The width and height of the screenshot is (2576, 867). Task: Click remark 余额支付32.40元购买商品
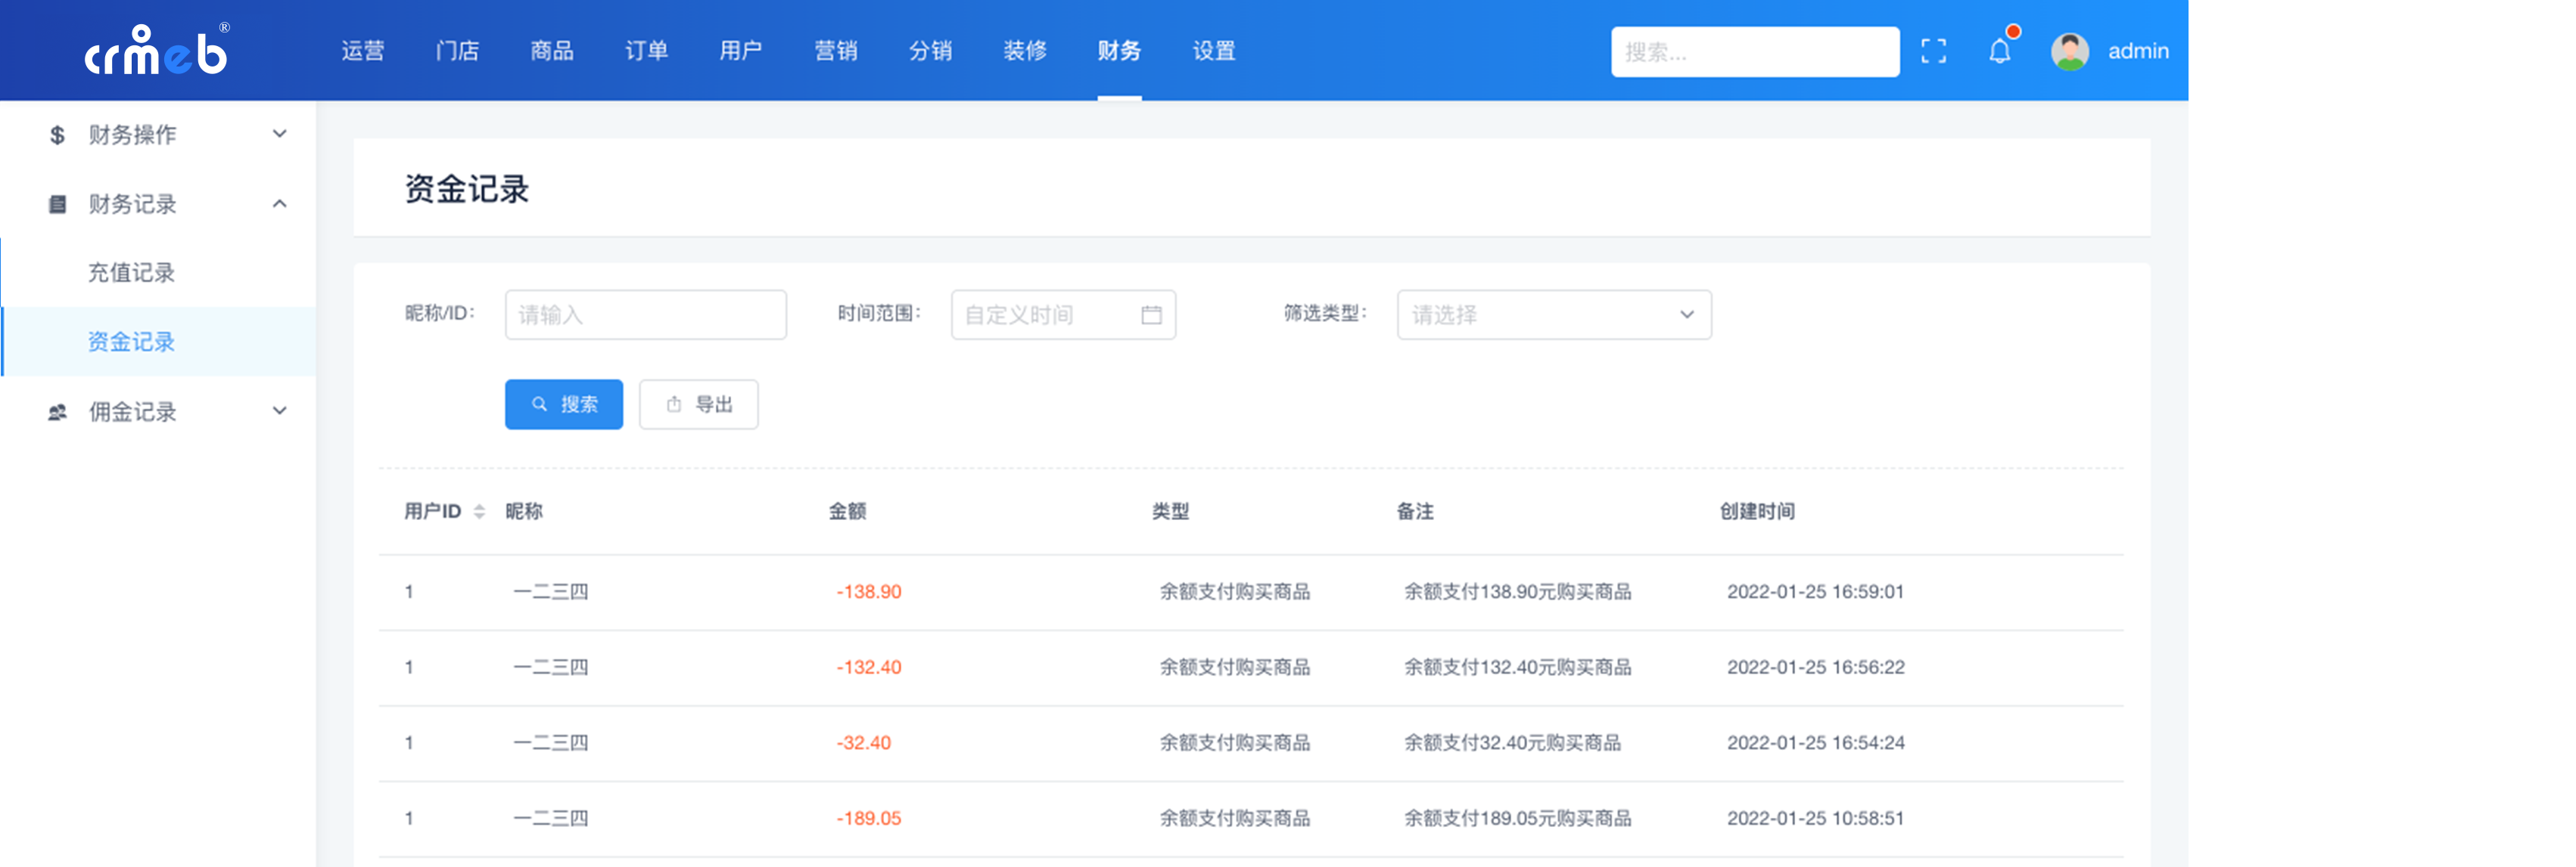pos(1512,743)
